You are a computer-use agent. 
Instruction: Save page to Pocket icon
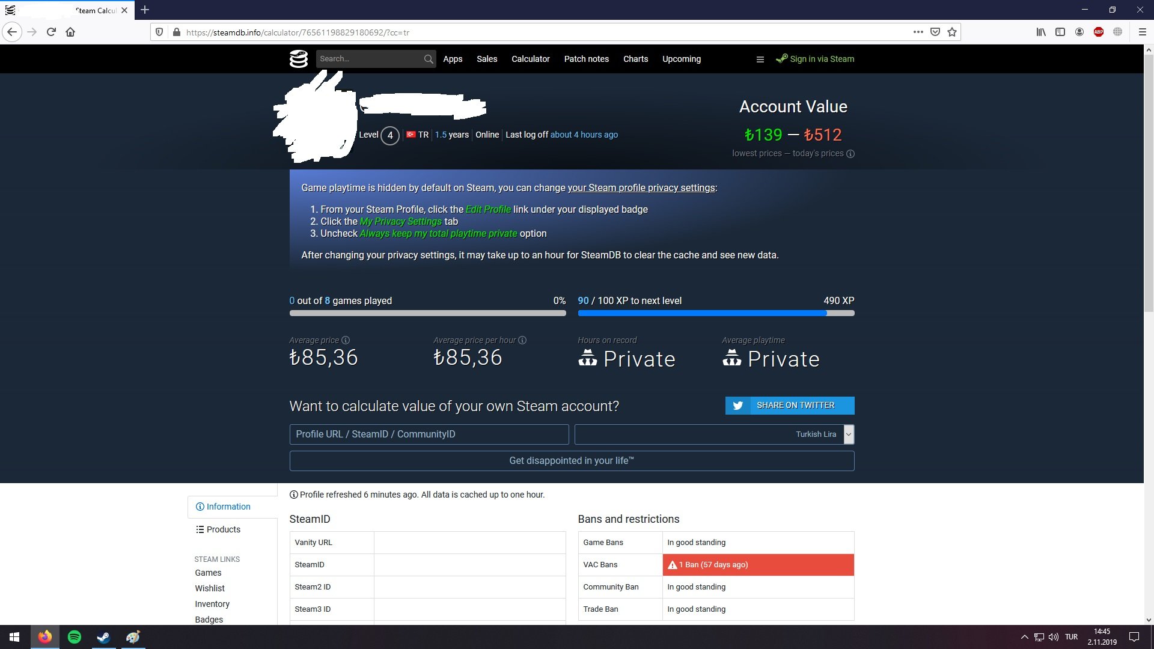click(935, 32)
